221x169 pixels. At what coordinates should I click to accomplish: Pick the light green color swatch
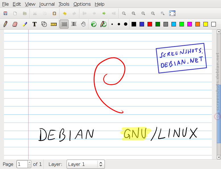coord(182,24)
